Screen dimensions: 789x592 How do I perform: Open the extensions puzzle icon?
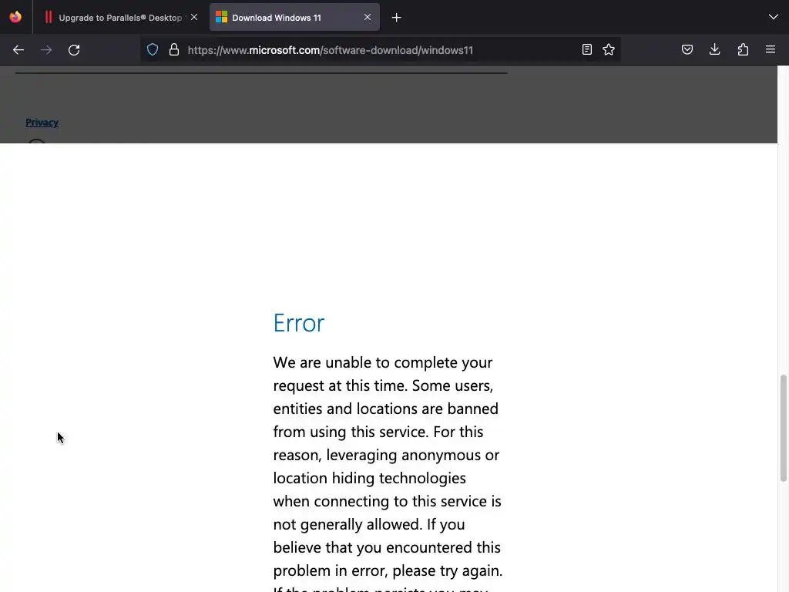(x=743, y=49)
